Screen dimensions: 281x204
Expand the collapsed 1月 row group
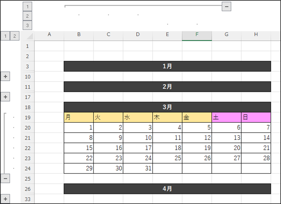pyautogui.click(x=5, y=77)
